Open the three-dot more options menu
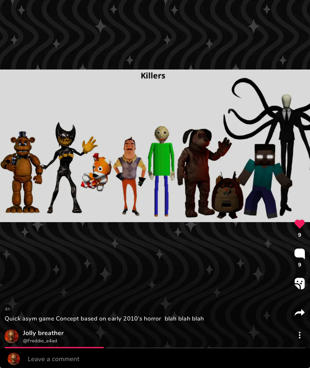 tap(299, 335)
